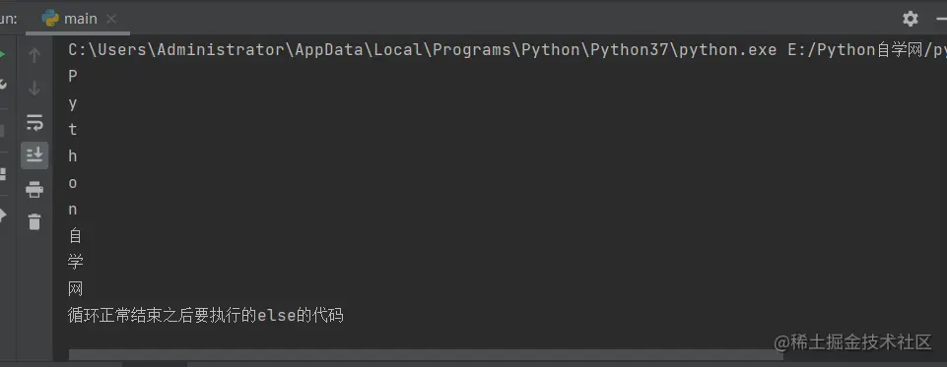Click the python.exe command line text

coord(507,50)
